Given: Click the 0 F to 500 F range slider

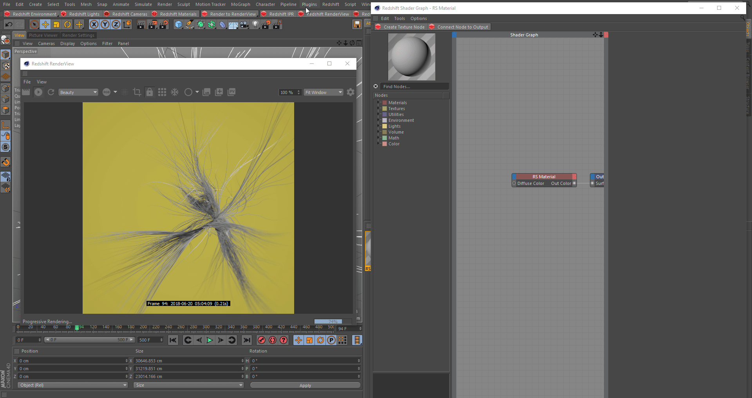Looking at the screenshot, I should tap(89, 340).
